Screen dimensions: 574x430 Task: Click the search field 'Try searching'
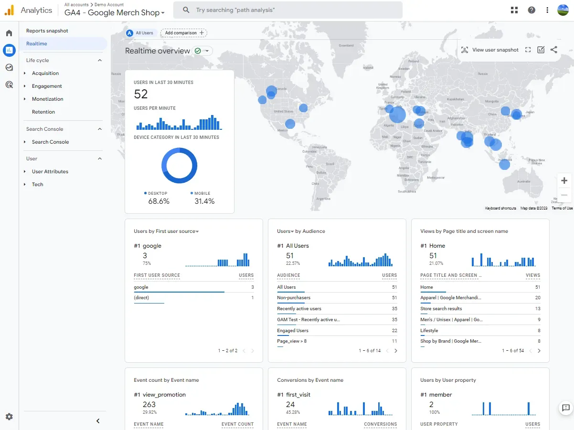288,10
